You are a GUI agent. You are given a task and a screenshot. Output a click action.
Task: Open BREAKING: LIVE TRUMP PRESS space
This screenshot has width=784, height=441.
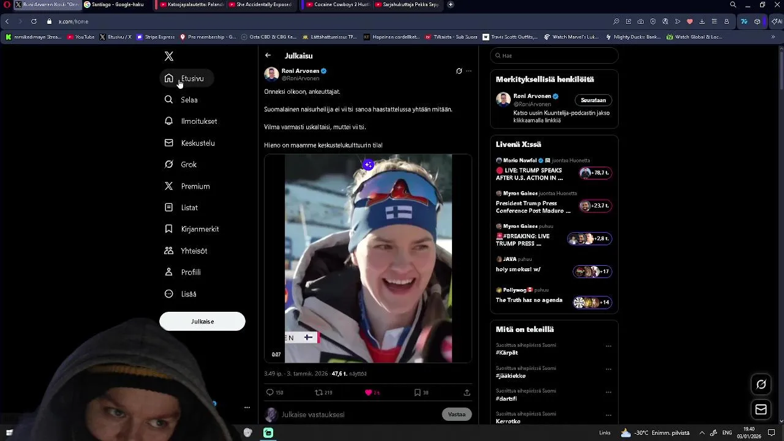pos(554,236)
